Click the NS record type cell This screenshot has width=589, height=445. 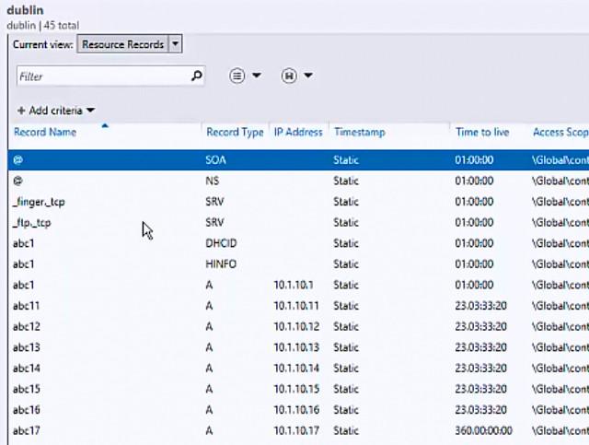click(x=213, y=181)
